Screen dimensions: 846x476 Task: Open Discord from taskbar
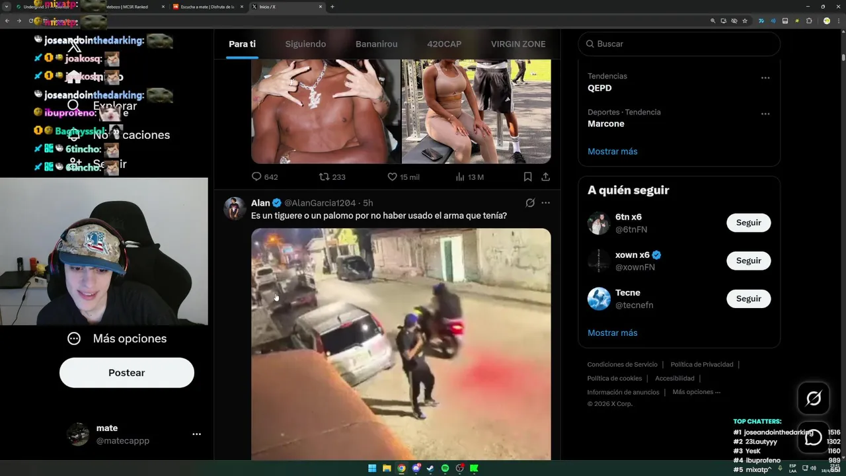416,468
